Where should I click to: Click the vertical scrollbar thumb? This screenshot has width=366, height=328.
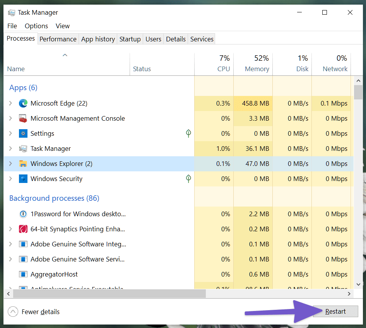pos(358,92)
